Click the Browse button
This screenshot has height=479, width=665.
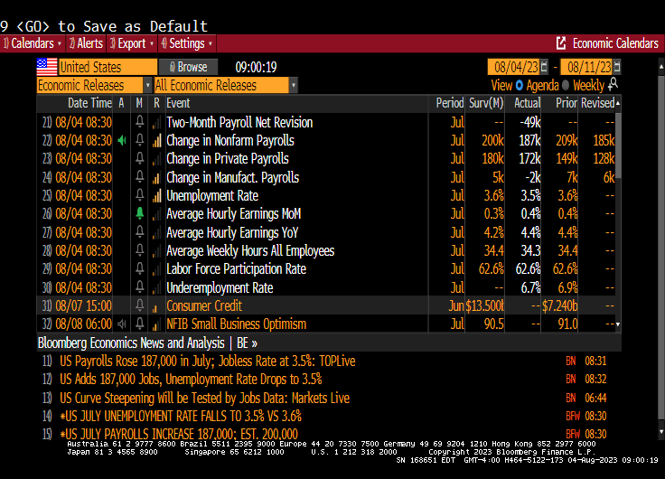(188, 67)
